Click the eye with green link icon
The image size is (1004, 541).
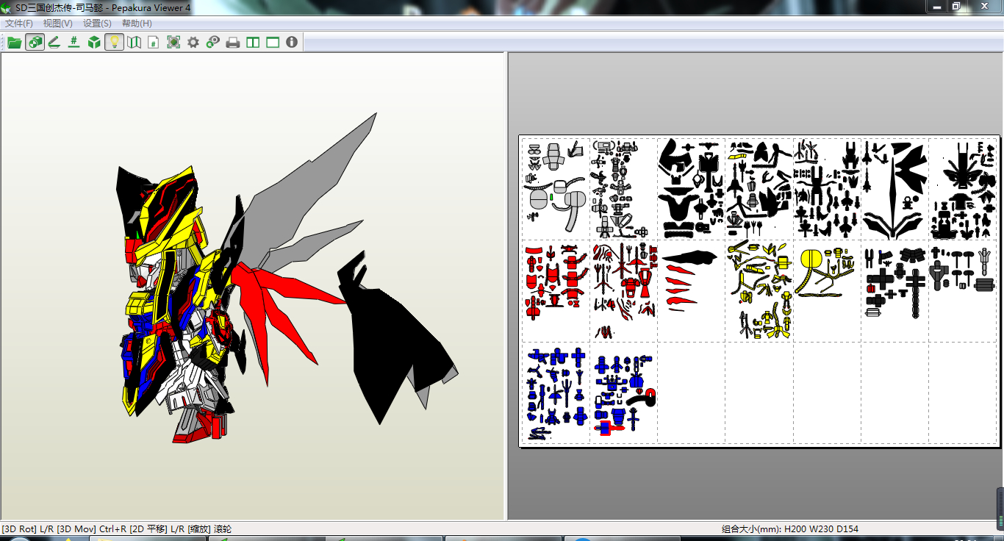coord(213,42)
